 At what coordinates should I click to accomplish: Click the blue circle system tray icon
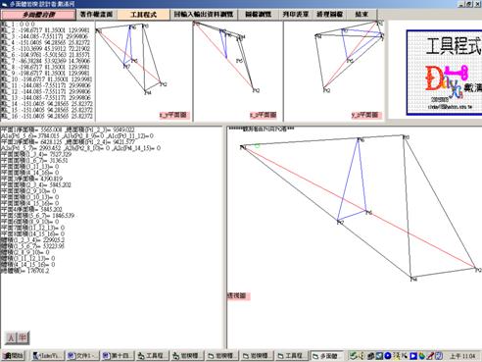pos(388,355)
